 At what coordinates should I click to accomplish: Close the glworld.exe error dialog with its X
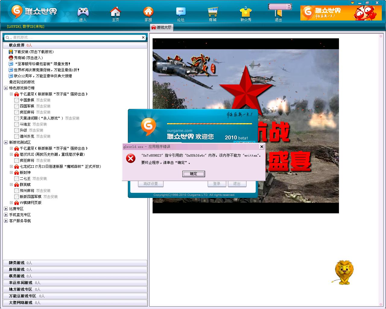[x=262, y=147]
